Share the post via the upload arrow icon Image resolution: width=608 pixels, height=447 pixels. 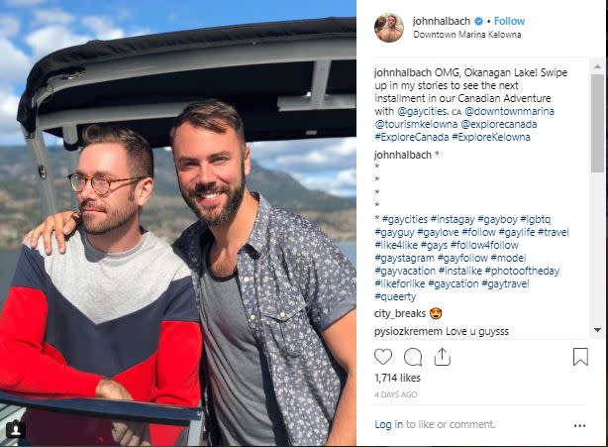tap(443, 357)
